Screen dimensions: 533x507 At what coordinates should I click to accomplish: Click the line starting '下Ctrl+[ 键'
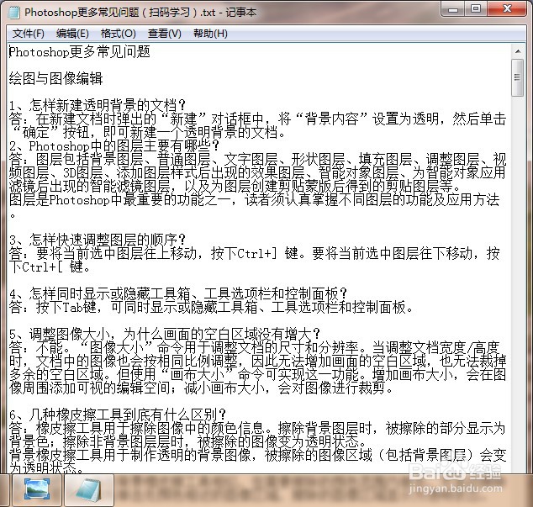click(50, 267)
